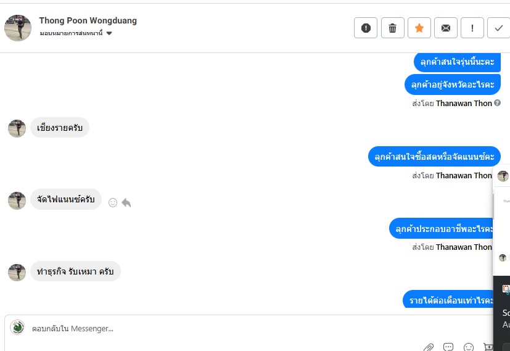
Task: Toggle the orange star follow-up marker
Action: [419, 28]
